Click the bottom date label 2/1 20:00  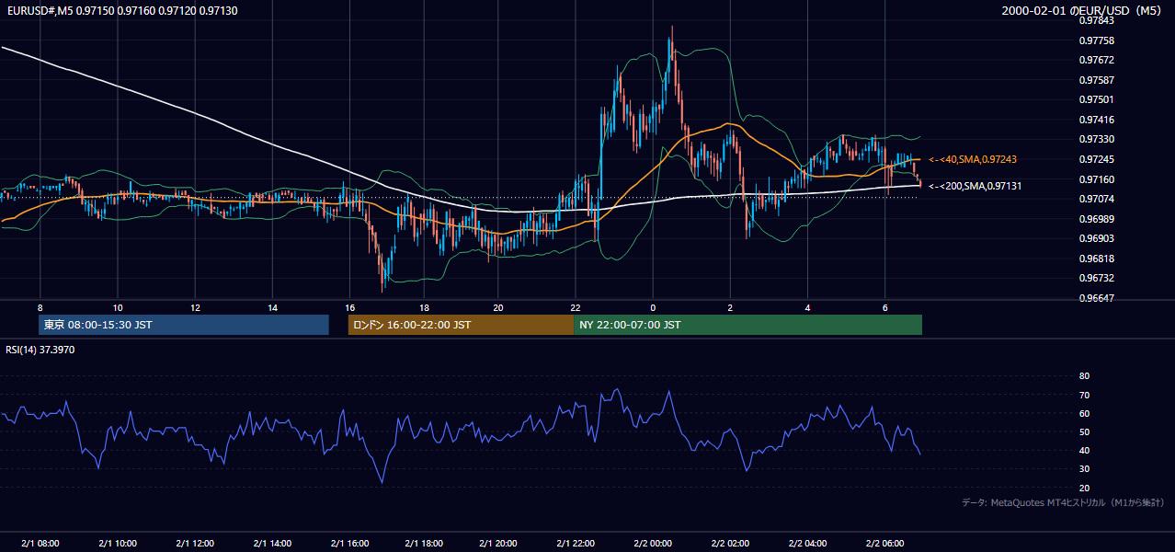pos(497,544)
